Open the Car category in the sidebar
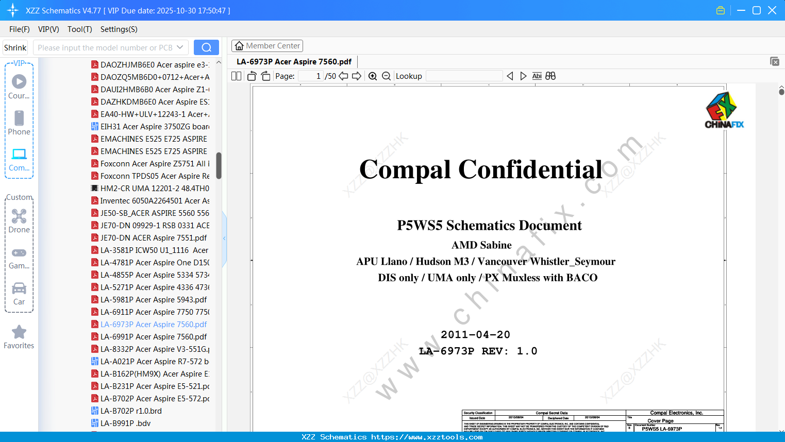 19,293
